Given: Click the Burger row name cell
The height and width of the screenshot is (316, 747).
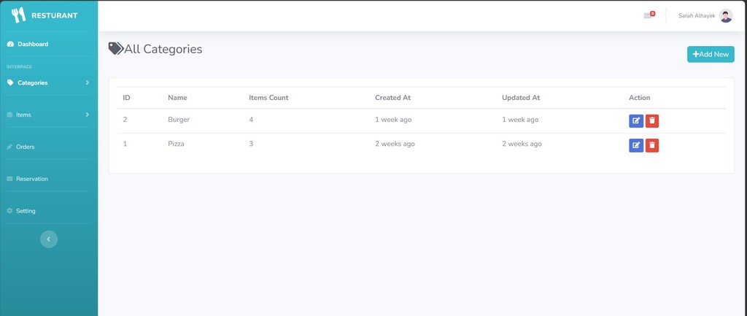Looking at the screenshot, I should (179, 120).
